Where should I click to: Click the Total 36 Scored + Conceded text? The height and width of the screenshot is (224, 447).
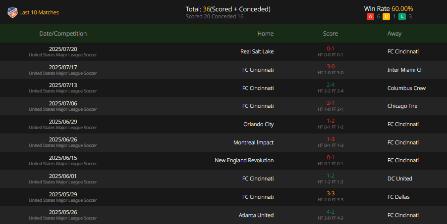click(x=228, y=9)
